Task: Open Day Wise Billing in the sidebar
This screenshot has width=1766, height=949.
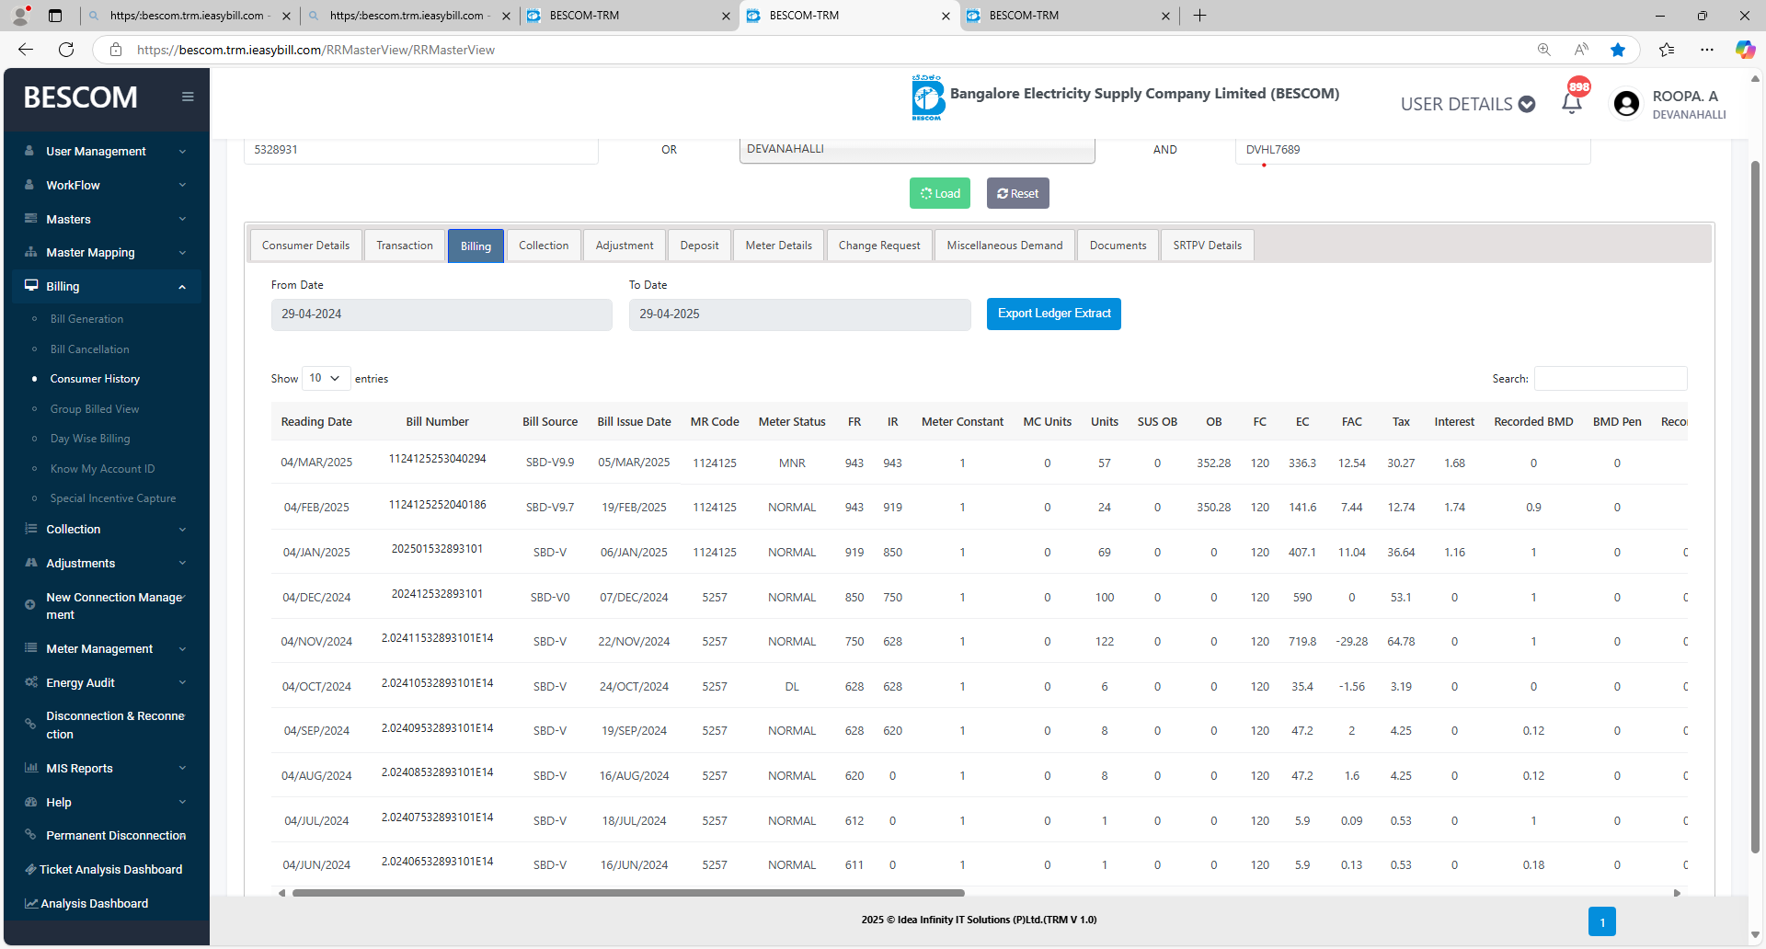Action: tap(90, 439)
